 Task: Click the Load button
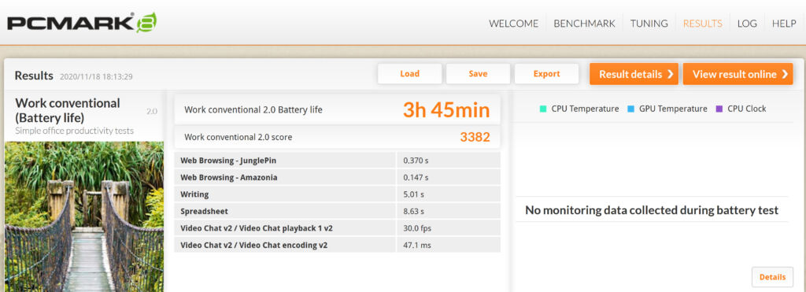[x=409, y=73]
